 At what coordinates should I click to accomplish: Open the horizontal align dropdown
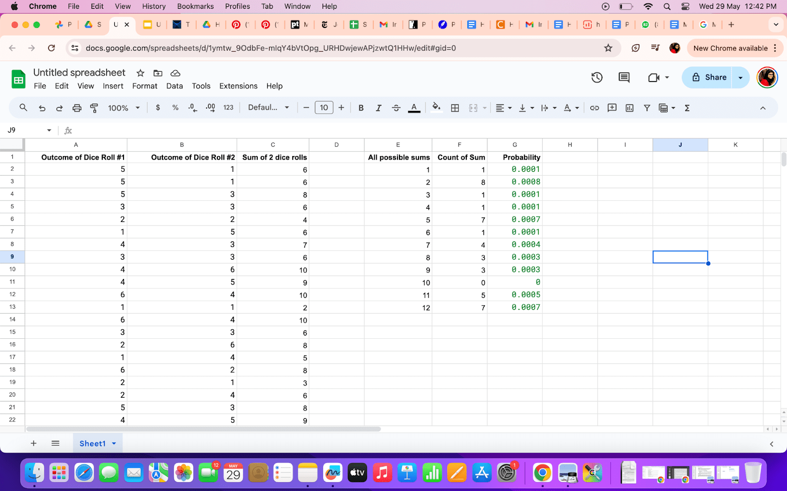[504, 108]
